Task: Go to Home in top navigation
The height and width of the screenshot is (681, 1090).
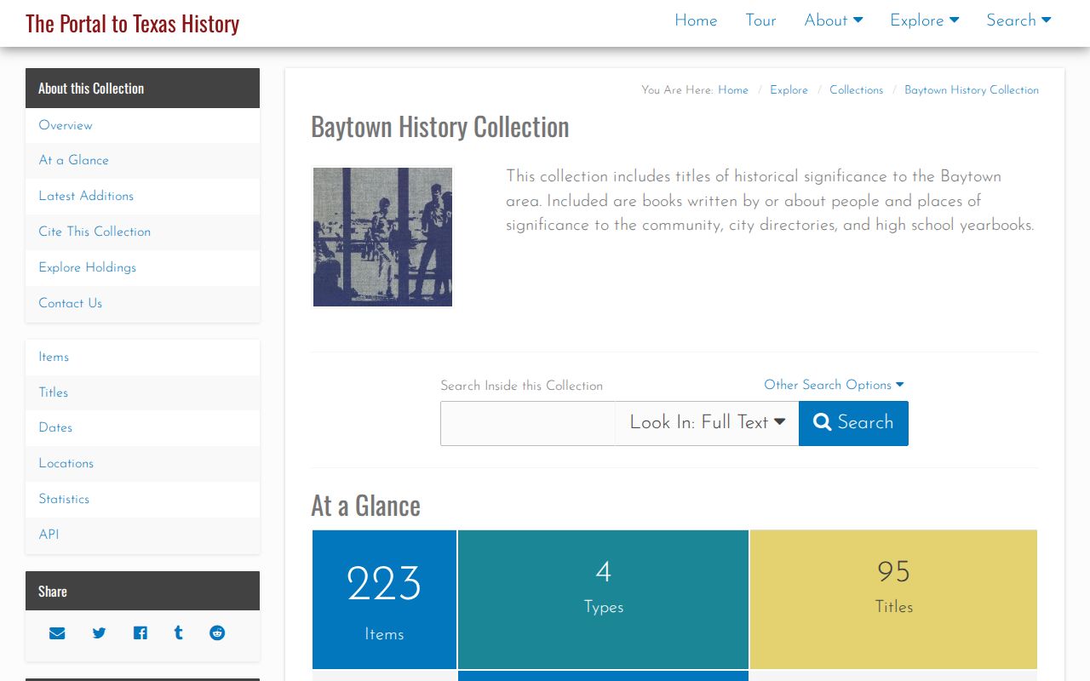Action: pyautogui.click(x=696, y=20)
